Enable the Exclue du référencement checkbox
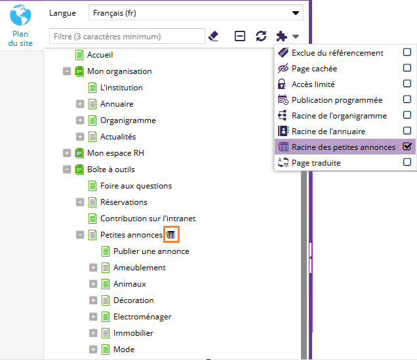The width and height of the screenshot is (417, 360). 407,53
